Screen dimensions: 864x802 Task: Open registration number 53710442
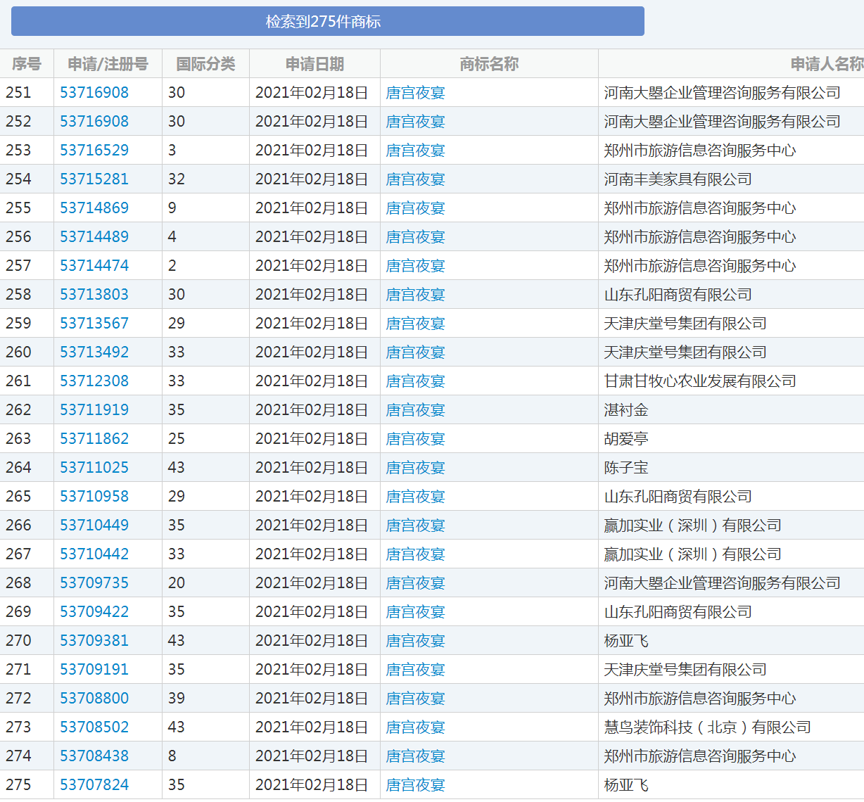click(x=94, y=554)
